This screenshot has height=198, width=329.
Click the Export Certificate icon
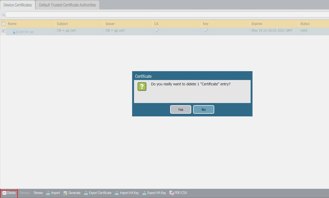click(86, 193)
